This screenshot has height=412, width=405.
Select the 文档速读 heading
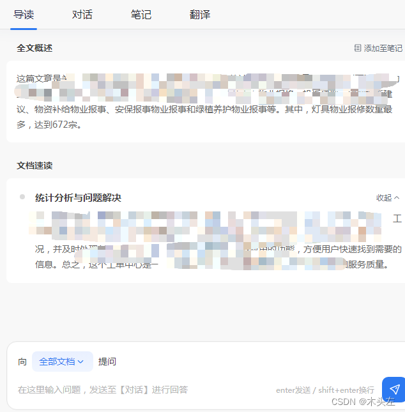[x=34, y=165]
